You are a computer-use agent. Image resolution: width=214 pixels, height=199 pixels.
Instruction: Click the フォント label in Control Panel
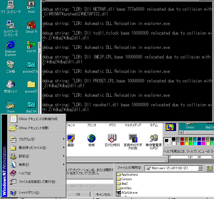coord(71,125)
